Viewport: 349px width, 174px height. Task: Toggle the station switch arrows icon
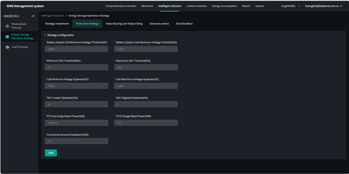tap(33, 16)
